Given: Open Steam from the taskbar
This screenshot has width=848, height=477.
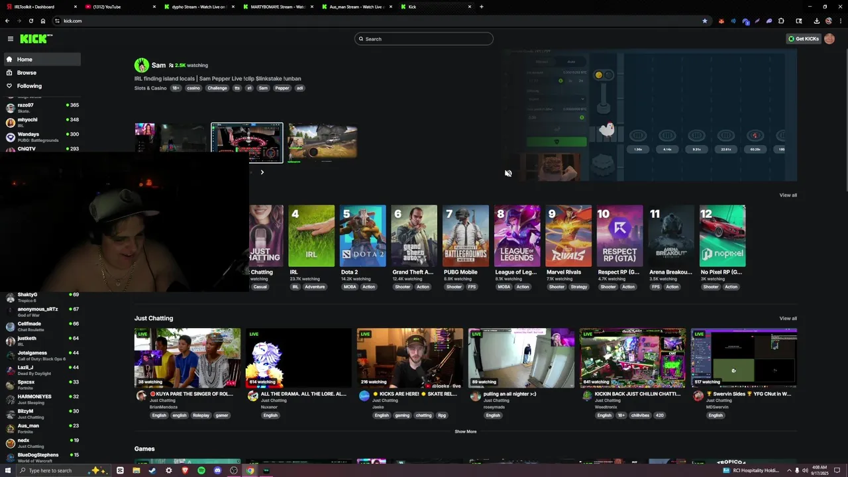Looking at the screenshot, I should (152, 470).
